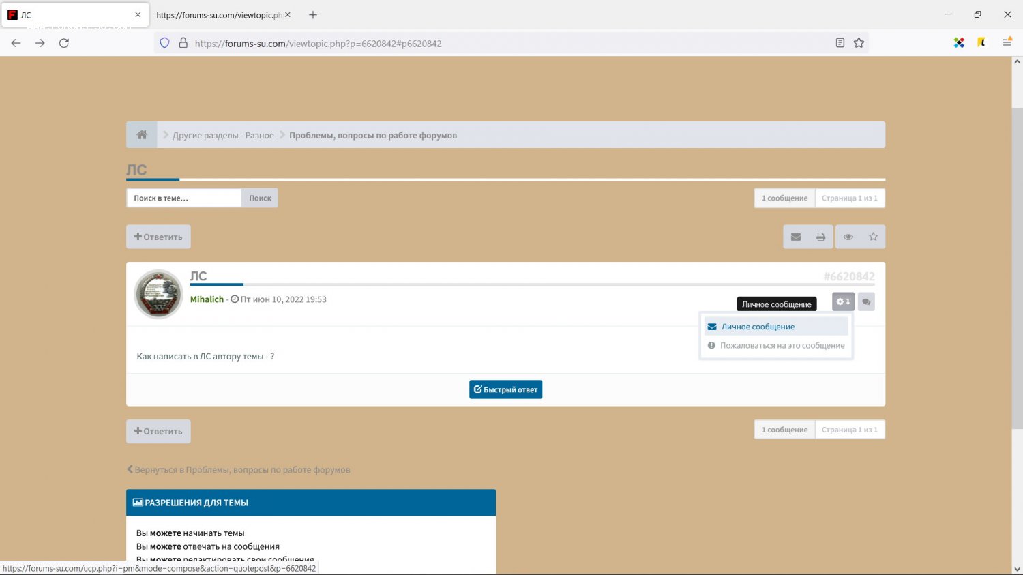Click the email topic envelope icon
The height and width of the screenshot is (575, 1023).
pos(795,237)
